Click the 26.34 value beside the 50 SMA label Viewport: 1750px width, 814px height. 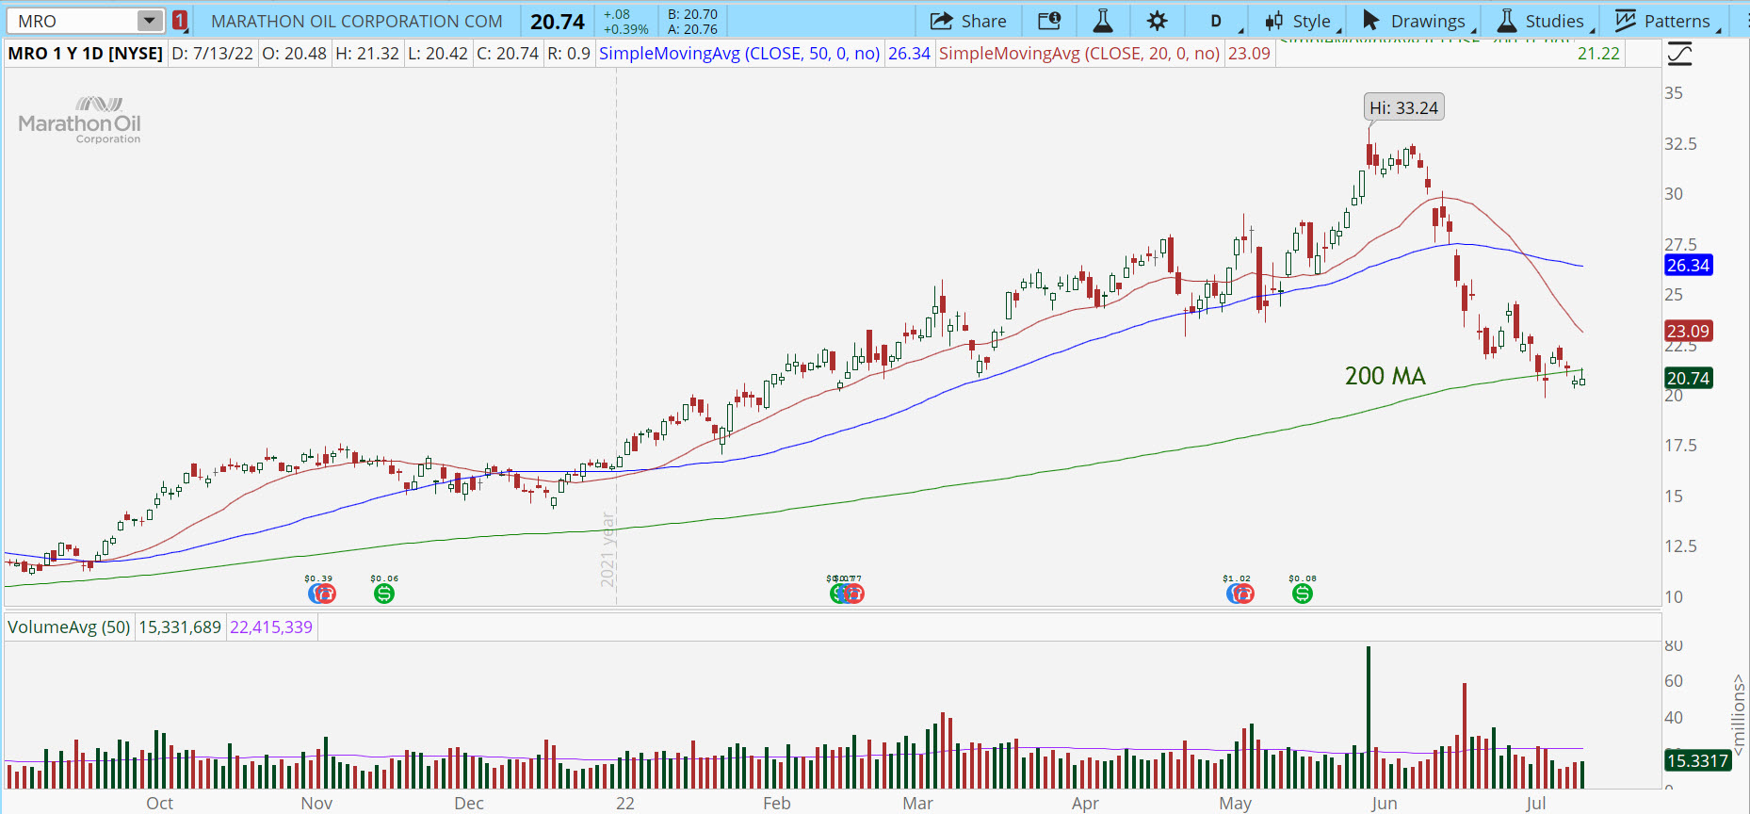click(x=909, y=54)
